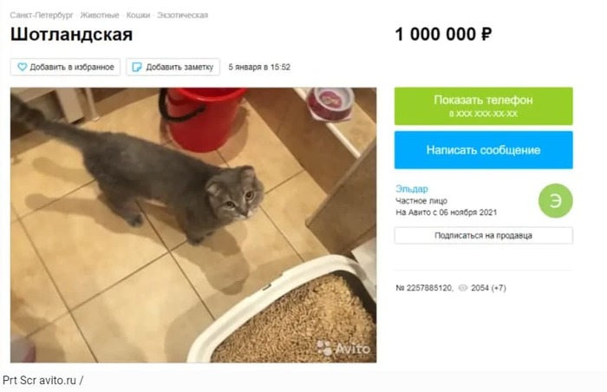The height and width of the screenshot is (392, 607).
Task: Go to Санкт-Петербург breadcrumb
Action: (42, 15)
